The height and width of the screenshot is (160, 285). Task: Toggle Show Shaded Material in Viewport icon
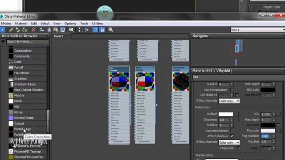(56, 30)
